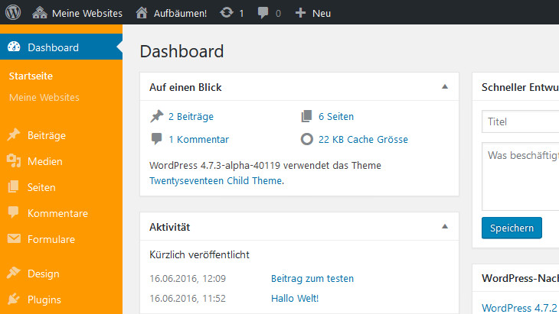Open the Twentyseventeen Child Theme link
Image resolution: width=559 pixels, height=314 pixels.
coord(216,181)
